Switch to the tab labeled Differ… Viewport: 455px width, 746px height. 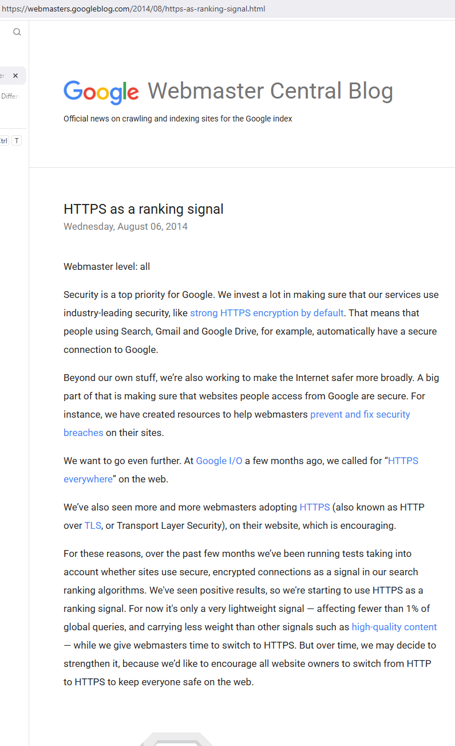click(x=10, y=96)
